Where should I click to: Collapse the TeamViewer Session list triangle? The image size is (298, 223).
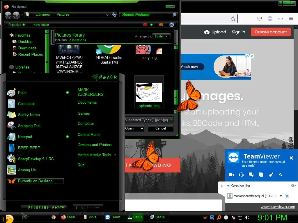(x=228, y=186)
